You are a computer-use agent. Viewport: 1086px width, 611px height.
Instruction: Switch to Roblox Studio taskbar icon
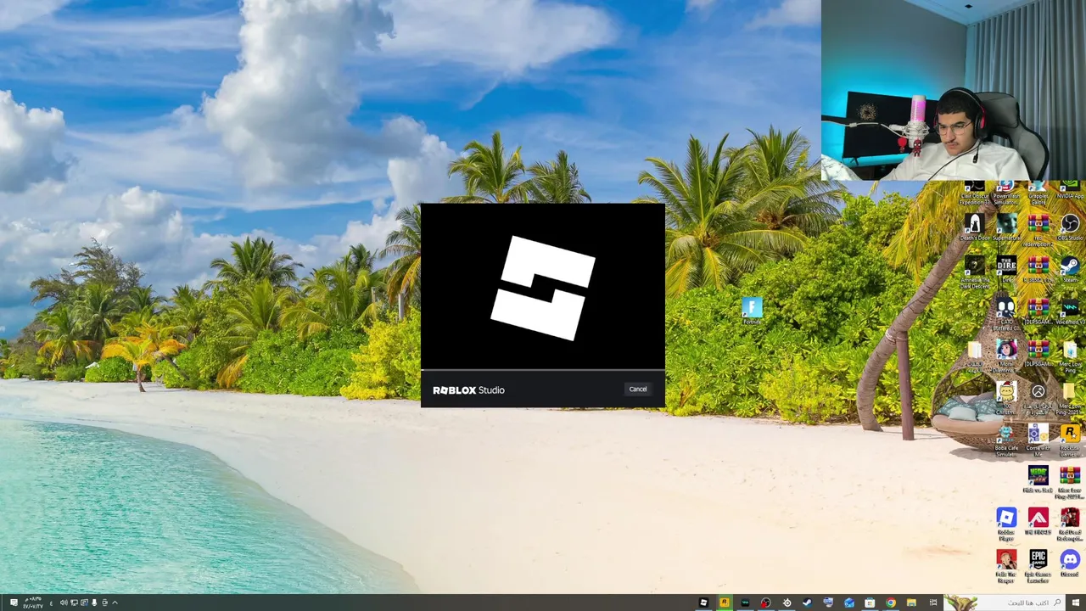(703, 603)
